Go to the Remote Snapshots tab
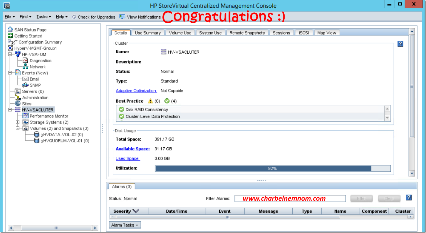Viewport: 426px width, 233px height. pyautogui.click(x=247, y=33)
